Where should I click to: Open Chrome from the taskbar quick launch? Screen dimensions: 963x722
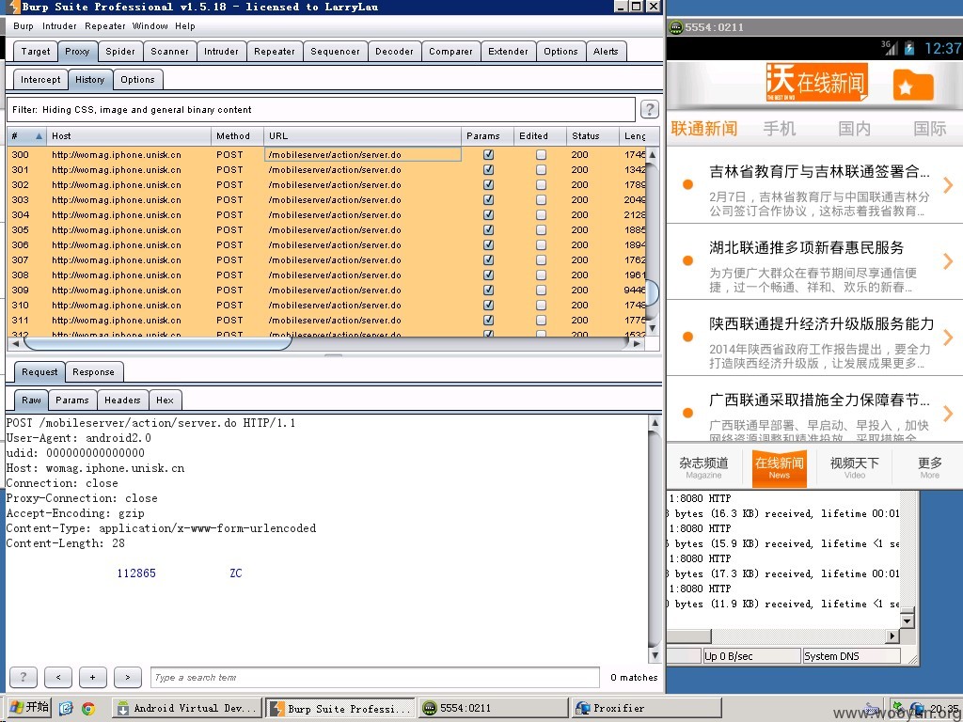(88, 708)
